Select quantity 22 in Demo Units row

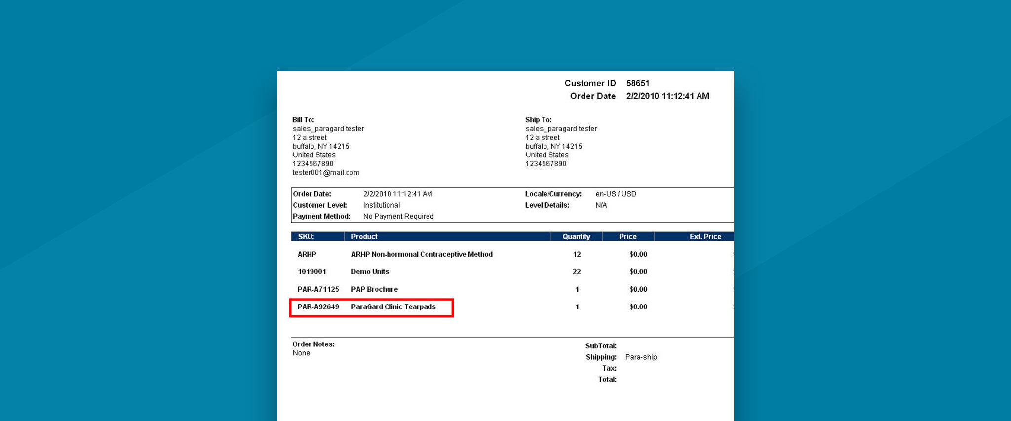pyautogui.click(x=577, y=272)
